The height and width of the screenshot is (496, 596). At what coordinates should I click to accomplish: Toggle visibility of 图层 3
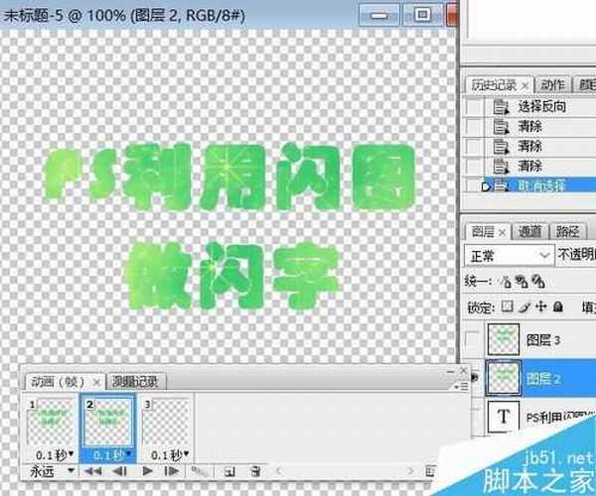pos(471,340)
